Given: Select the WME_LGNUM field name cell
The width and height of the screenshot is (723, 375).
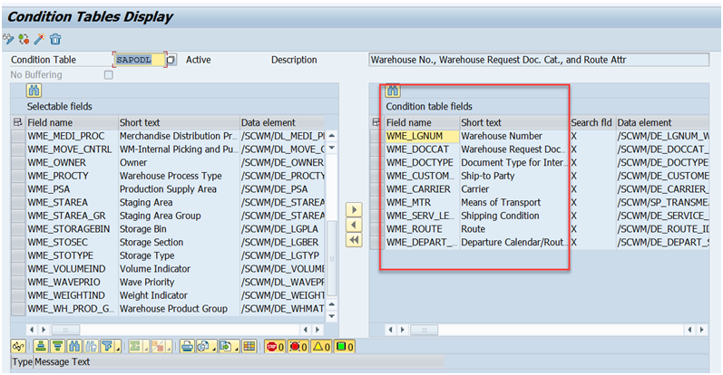Looking at the screenshot, I should tap(422, 136).
